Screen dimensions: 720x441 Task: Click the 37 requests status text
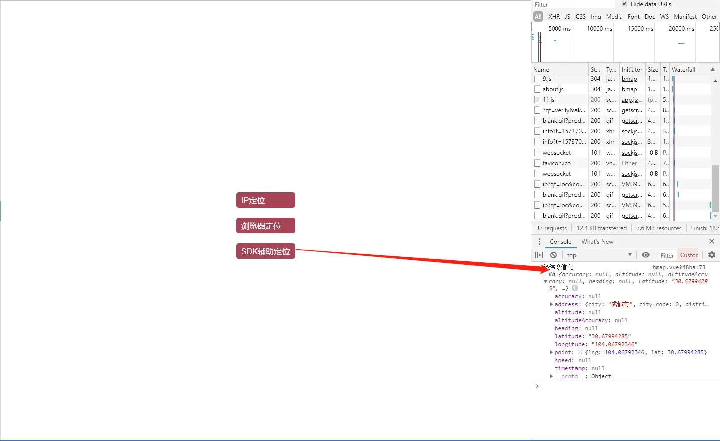coord(551,228)
